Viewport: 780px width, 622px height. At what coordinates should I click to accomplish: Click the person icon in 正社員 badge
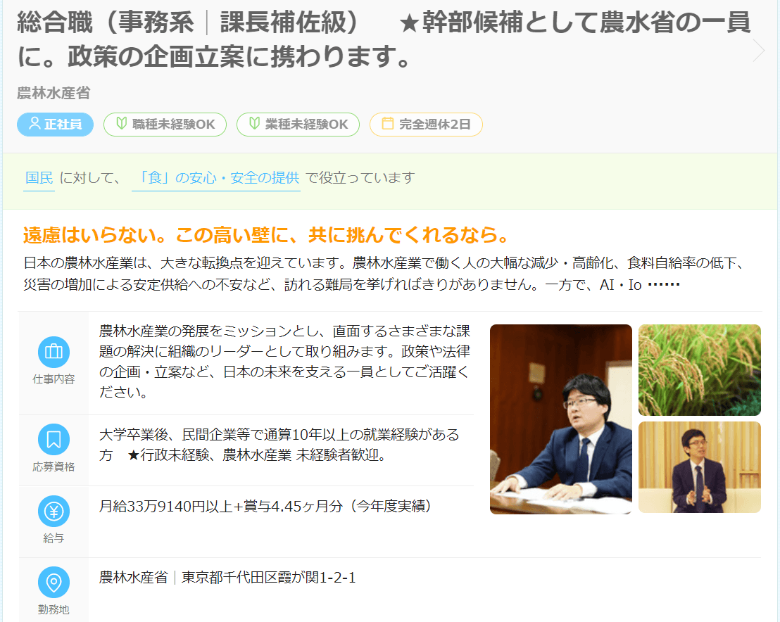34,123
